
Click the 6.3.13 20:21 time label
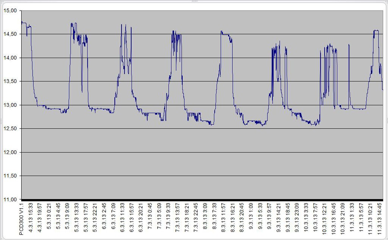[141, 218]
